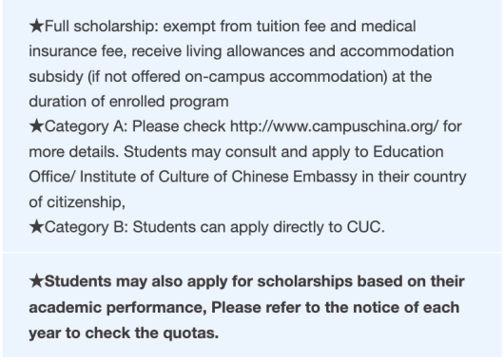The image size is (504, 362).
Task: Click the star before Category B
Action: tap(36, 227)
